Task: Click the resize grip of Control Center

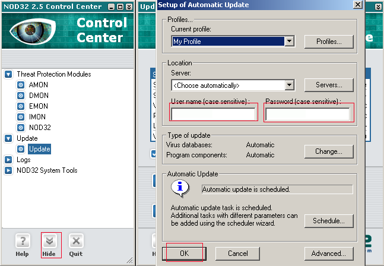Action: (130, 260)
